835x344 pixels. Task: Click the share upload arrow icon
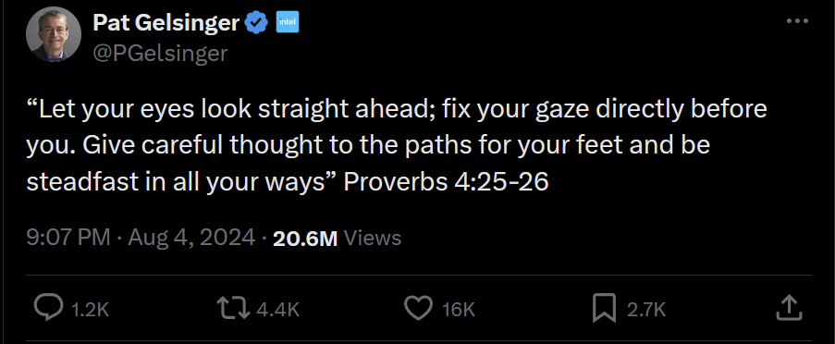pyautogui.click(x=789, y=308)
